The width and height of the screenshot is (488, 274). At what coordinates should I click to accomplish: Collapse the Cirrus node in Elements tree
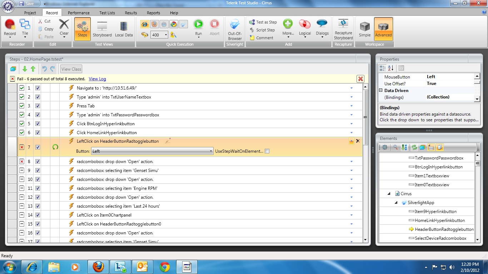(389, 194)
